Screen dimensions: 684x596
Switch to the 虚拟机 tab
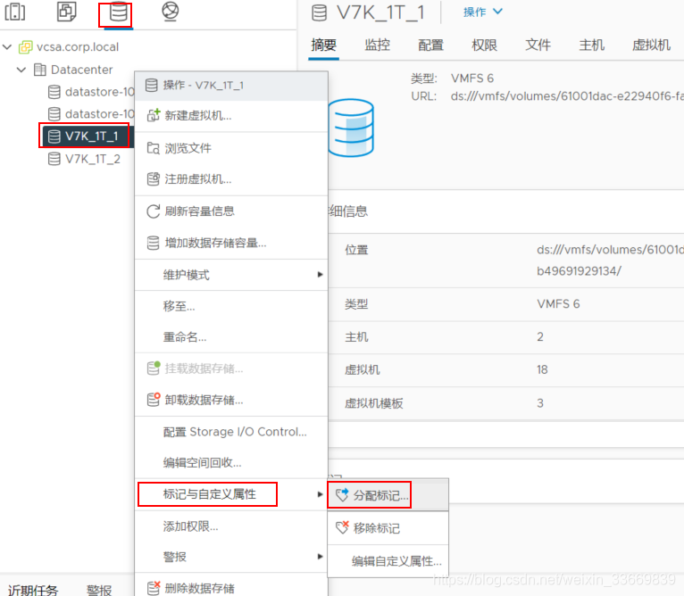pos(651,45)
